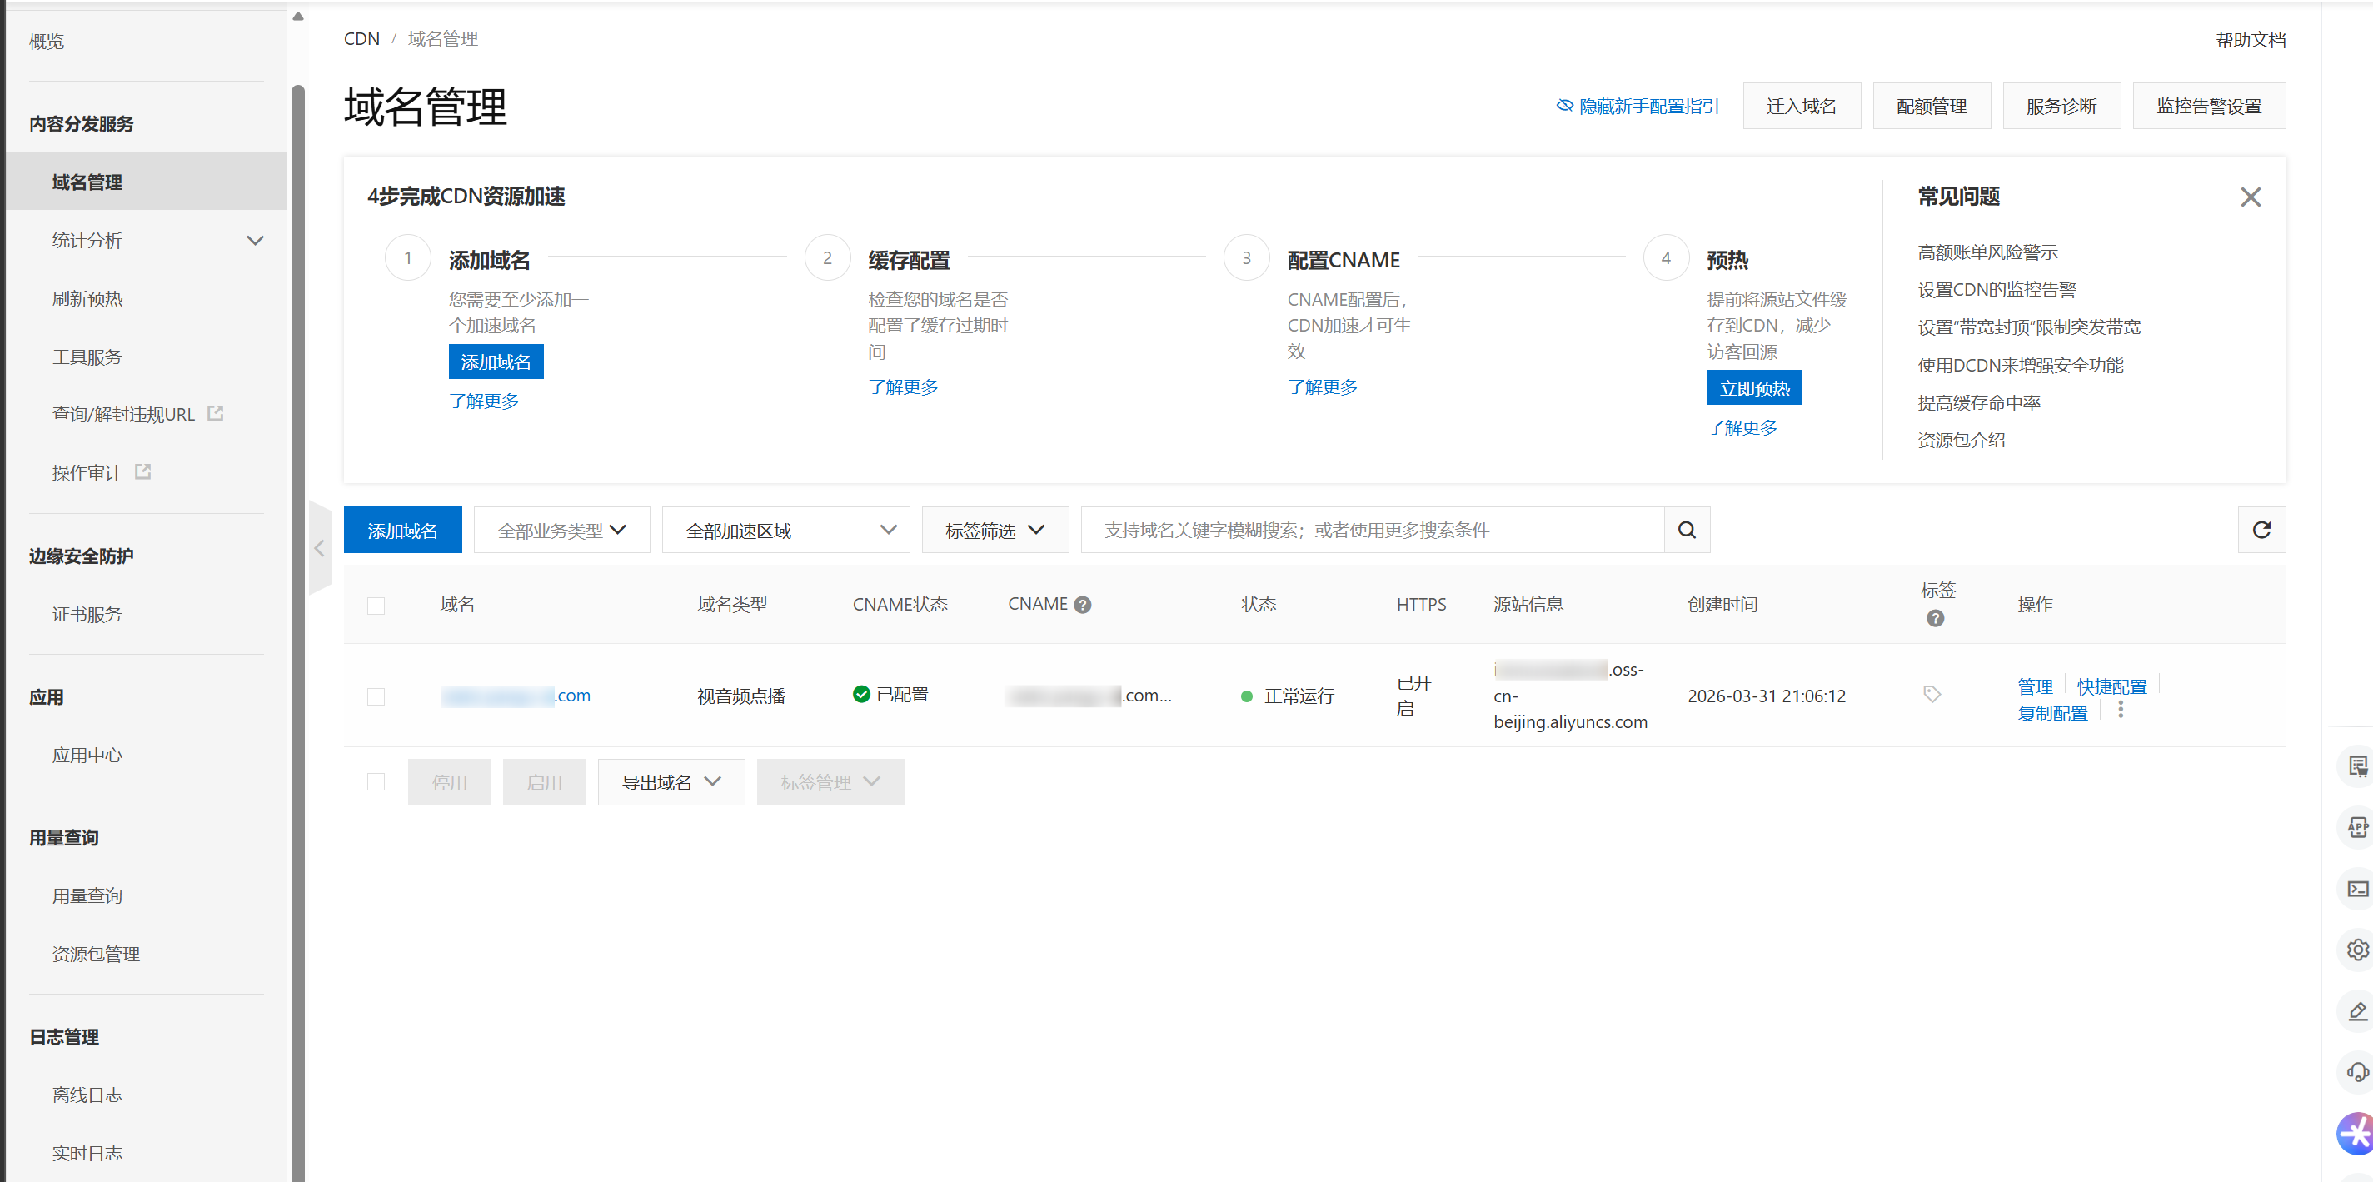Click the tag icon next to the domain row

(1932, 695)
